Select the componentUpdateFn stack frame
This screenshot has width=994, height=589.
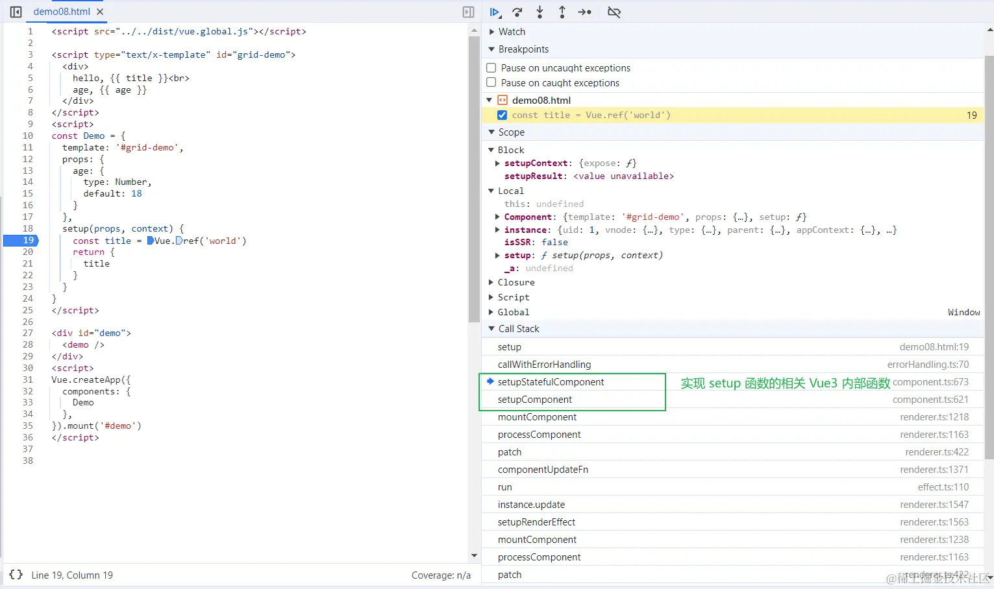[x=733, y=470]
